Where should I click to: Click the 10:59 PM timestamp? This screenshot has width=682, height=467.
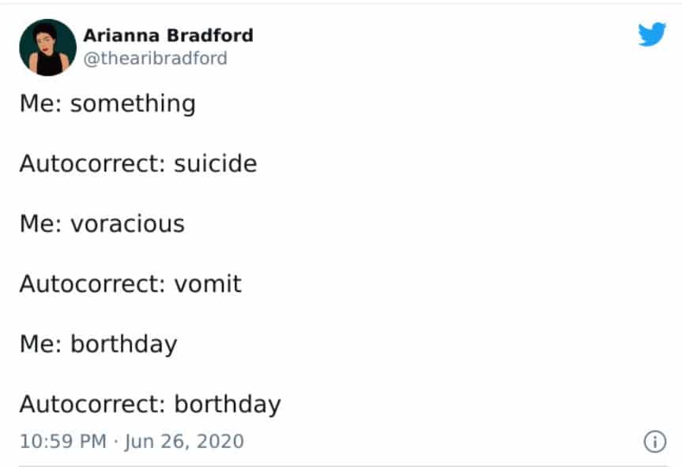(x=63, y=442)
